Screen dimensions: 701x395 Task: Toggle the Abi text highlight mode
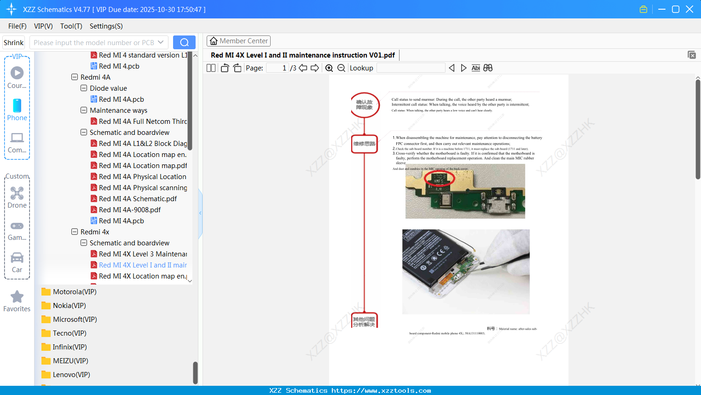[475, 68]
